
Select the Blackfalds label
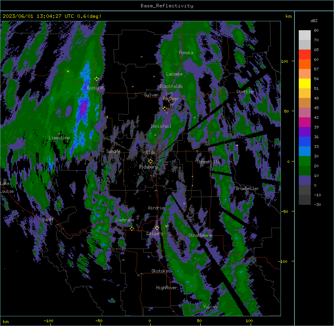pos(171,86)
